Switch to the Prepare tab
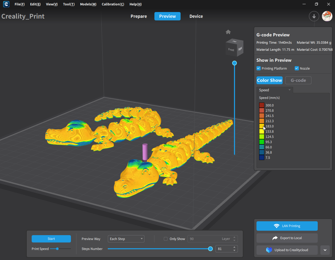The height and width of the screenshot is (260, 335). tap(139, 16)
